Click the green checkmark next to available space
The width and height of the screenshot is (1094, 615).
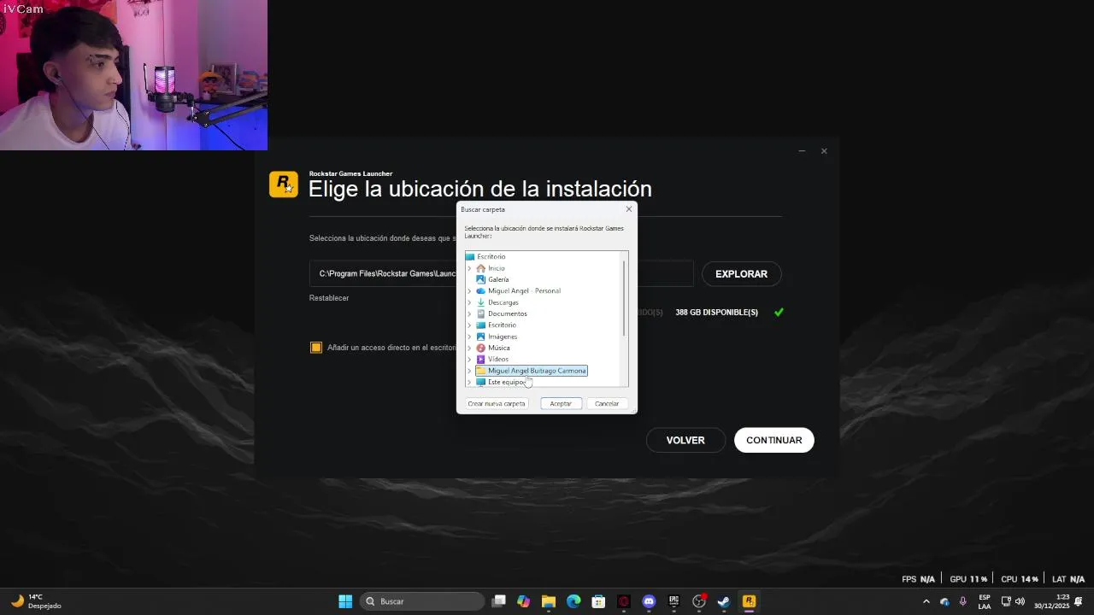coord(779,313)
